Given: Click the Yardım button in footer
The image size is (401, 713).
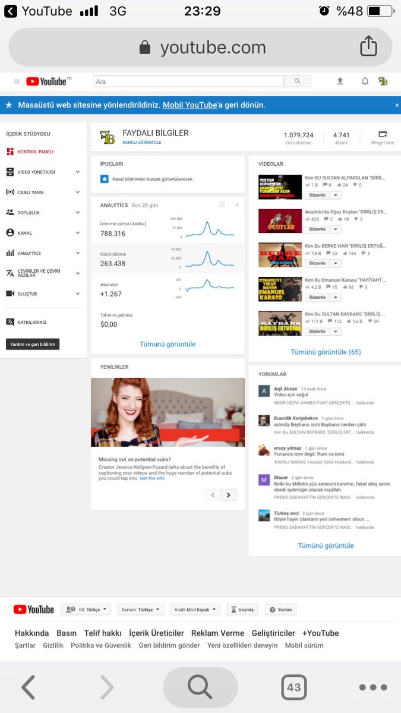Looking at the screenshot, I should 280,610.
